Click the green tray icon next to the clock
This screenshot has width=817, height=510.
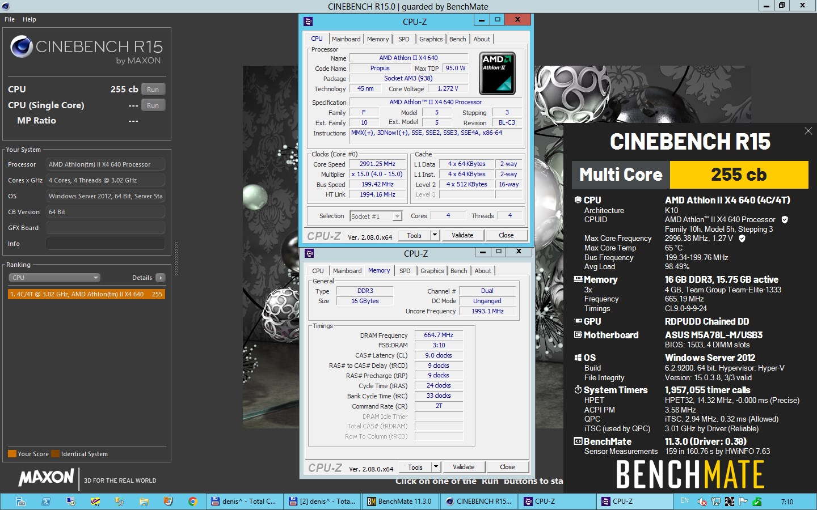click(x=757, y=501)
